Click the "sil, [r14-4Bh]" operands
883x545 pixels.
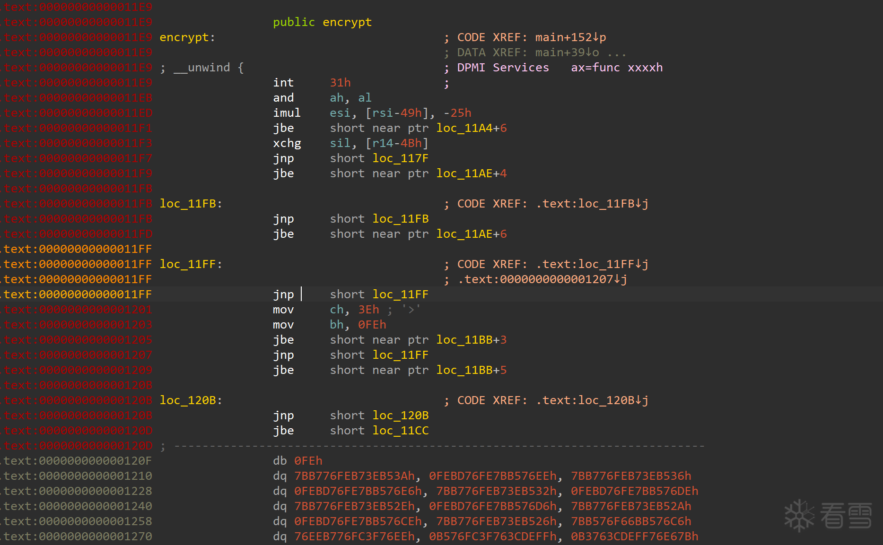379,143
